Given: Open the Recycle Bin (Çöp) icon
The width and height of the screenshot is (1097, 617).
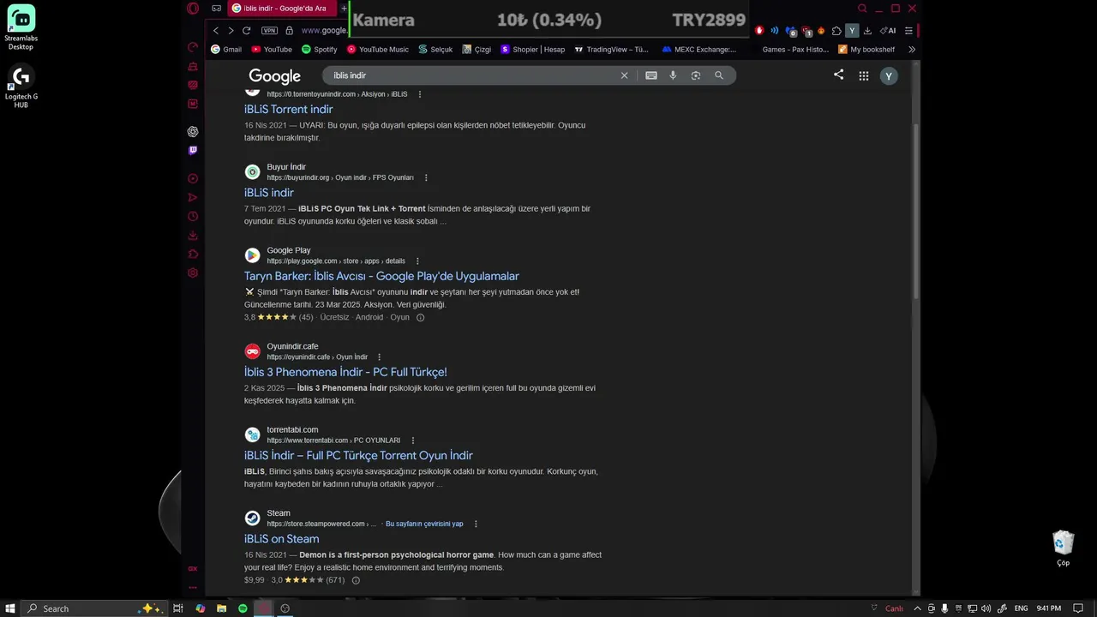Looking at the screenshot, I should click(x=1063, y=548).
